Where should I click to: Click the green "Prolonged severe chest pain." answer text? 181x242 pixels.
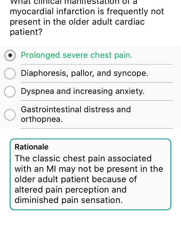click(x=77, y=55)
